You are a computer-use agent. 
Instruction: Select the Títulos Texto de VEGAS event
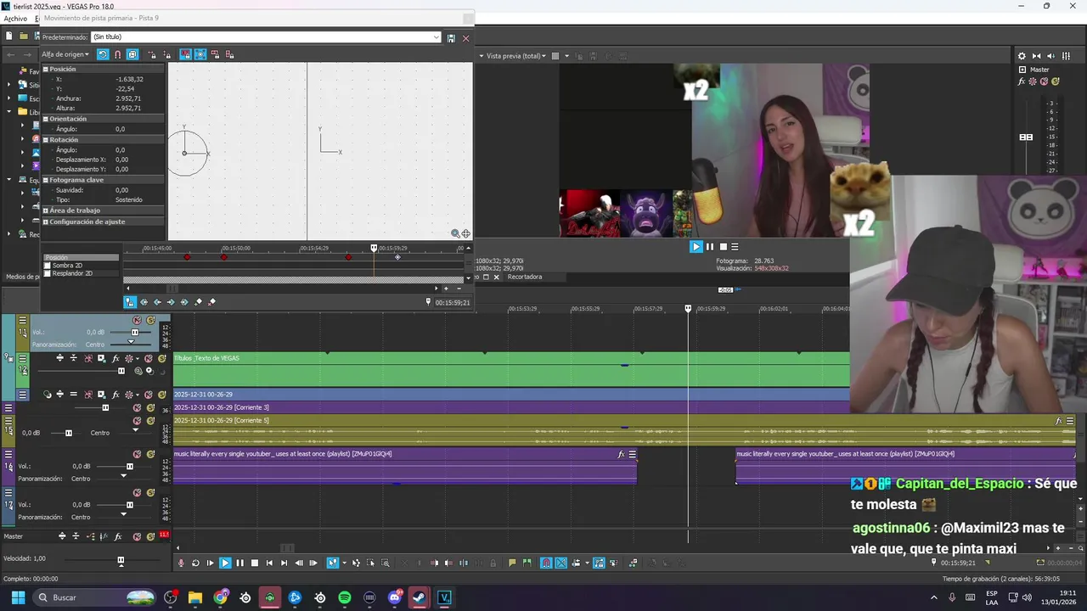(x=511, y=369)
